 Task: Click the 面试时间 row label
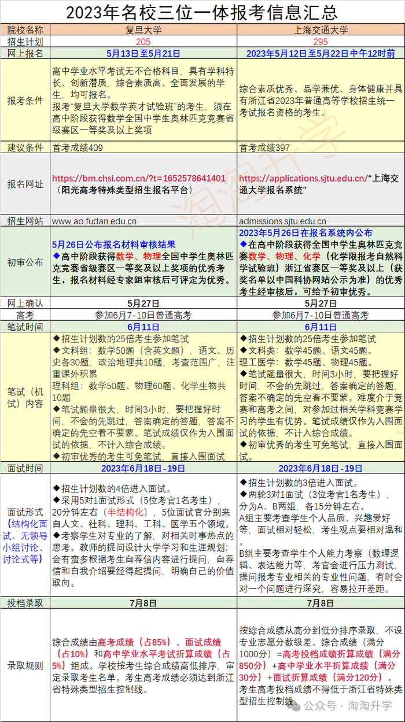[25, 468]
